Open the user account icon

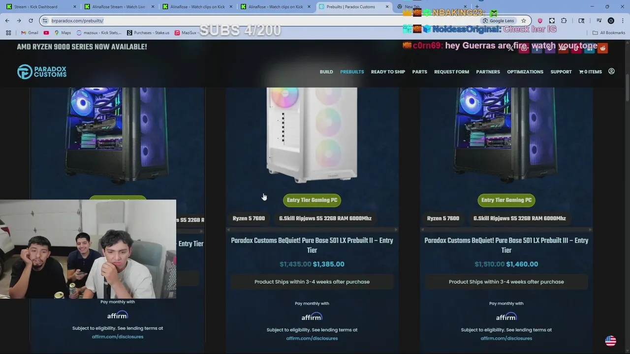tap(611, 71)
